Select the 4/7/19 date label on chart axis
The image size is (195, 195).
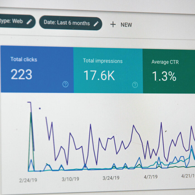pos(151,177)
